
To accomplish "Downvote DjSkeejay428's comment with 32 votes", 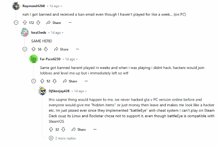I will coord(64,129).
